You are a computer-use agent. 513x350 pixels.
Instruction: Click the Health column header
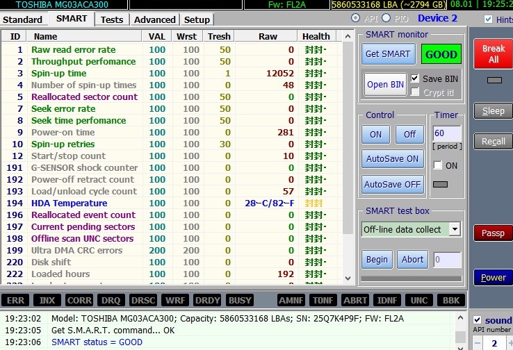(316, 37)
